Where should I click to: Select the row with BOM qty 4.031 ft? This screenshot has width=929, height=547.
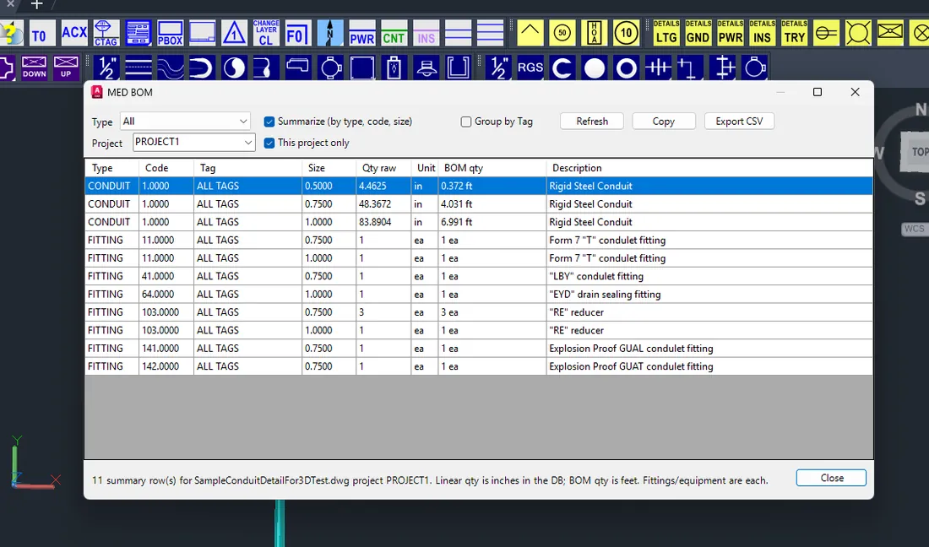pos(479,203)
